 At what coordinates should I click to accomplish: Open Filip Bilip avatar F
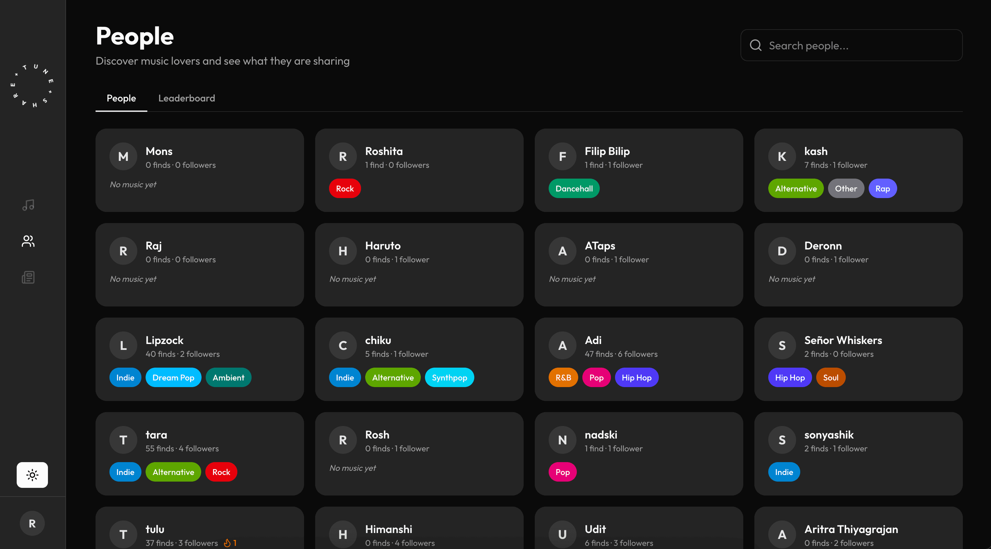[x=563, y=156]
